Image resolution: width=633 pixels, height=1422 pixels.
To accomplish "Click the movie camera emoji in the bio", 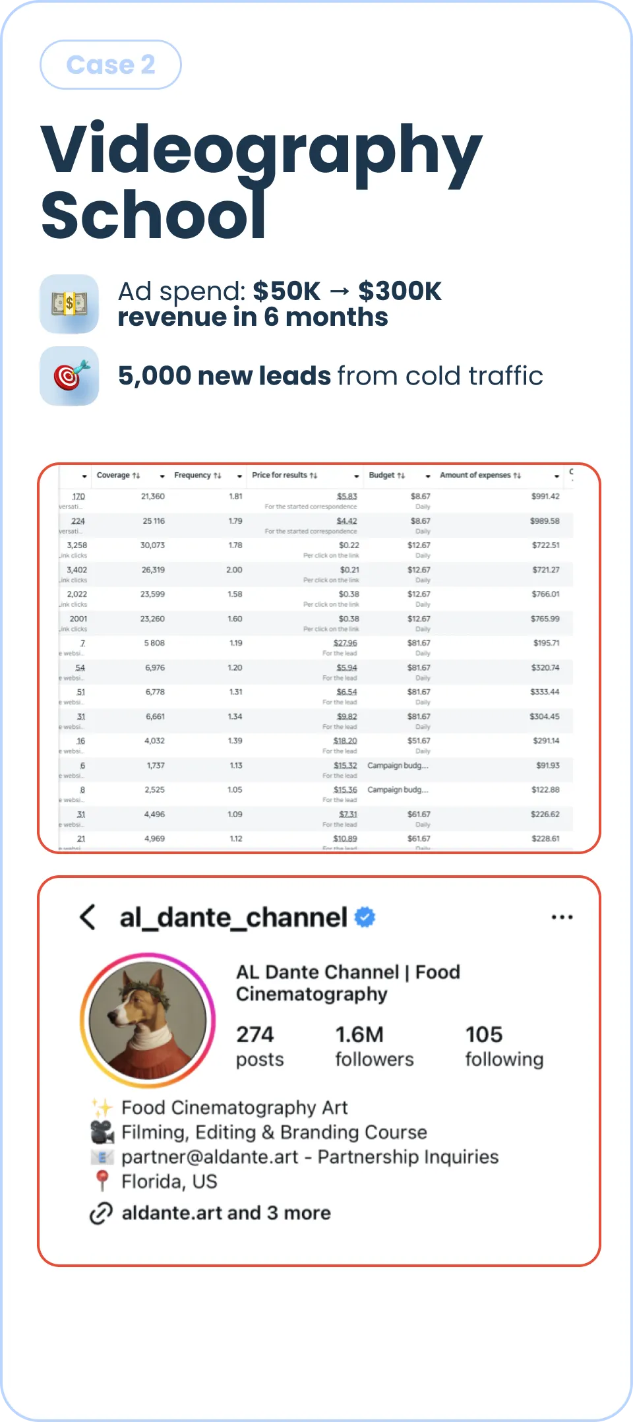I will [x=102, y=1132].
